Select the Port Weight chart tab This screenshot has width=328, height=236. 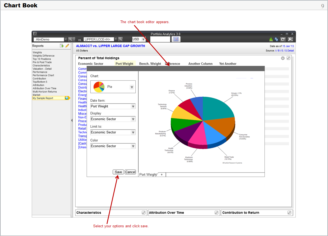tap(148, 174)
